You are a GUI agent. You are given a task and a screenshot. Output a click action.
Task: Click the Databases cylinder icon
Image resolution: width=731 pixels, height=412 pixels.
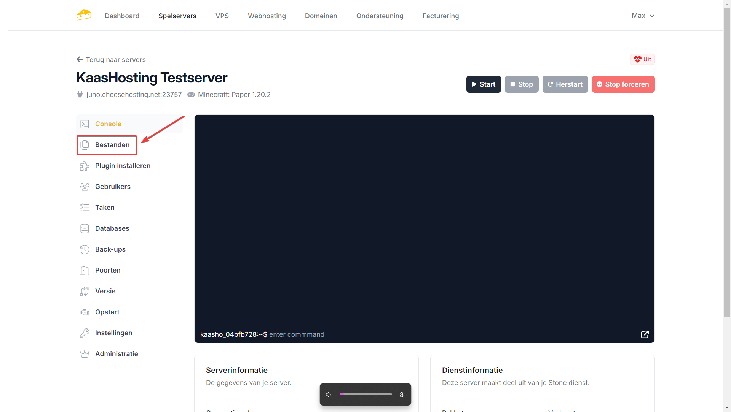pyautogui.click(x=85, y=228)
